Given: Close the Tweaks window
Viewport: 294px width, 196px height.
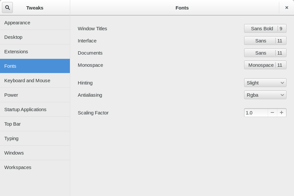Looking at the screenshot, I should click(287, 8).
